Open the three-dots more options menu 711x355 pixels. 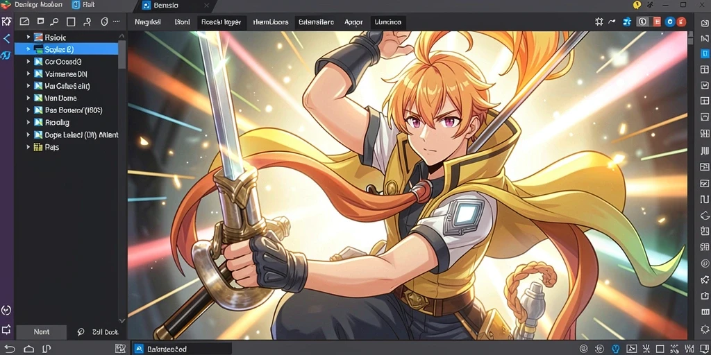[117, 21]
